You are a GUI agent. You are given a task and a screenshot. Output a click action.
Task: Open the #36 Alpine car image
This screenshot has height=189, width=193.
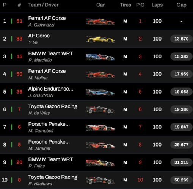100,92
